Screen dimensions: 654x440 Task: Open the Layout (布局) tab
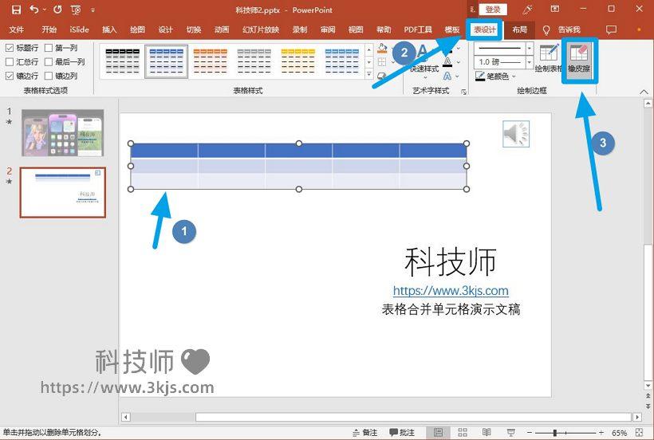point(520,29)
